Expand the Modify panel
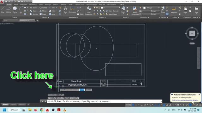The width and height of the screenshot is (202, 113). click(x=45, y=17)
